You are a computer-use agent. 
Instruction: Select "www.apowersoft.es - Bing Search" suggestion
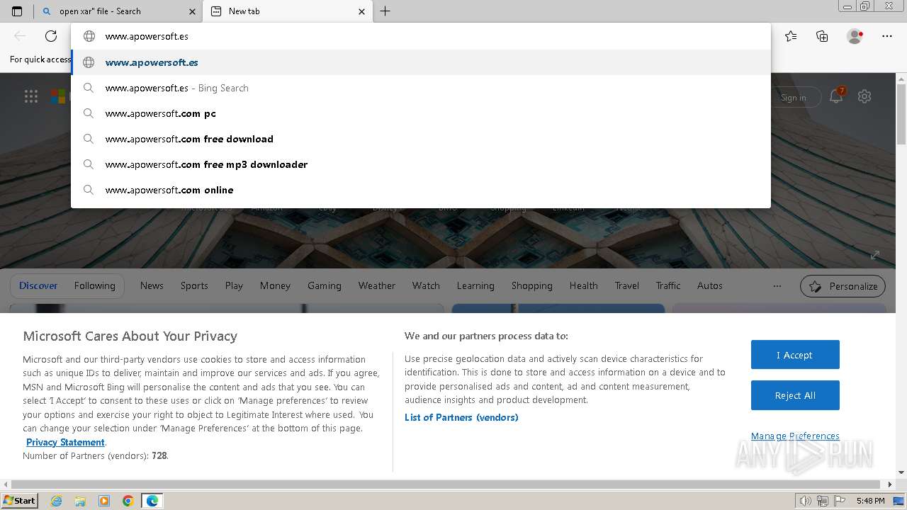click(421, 88)
